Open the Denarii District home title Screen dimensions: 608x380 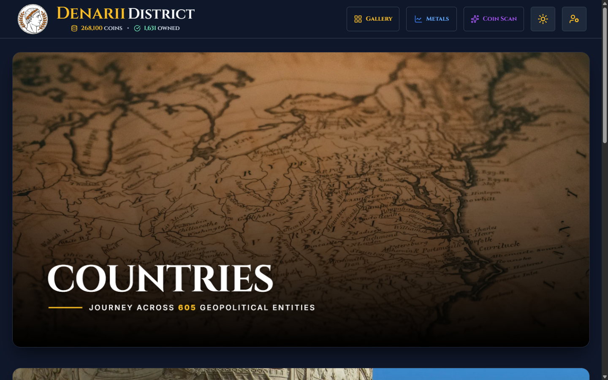[x=125, y=14]
